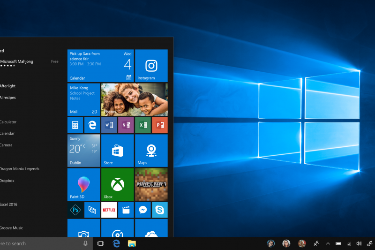Select Excel 2016 in the app list

tap(8, 205)
